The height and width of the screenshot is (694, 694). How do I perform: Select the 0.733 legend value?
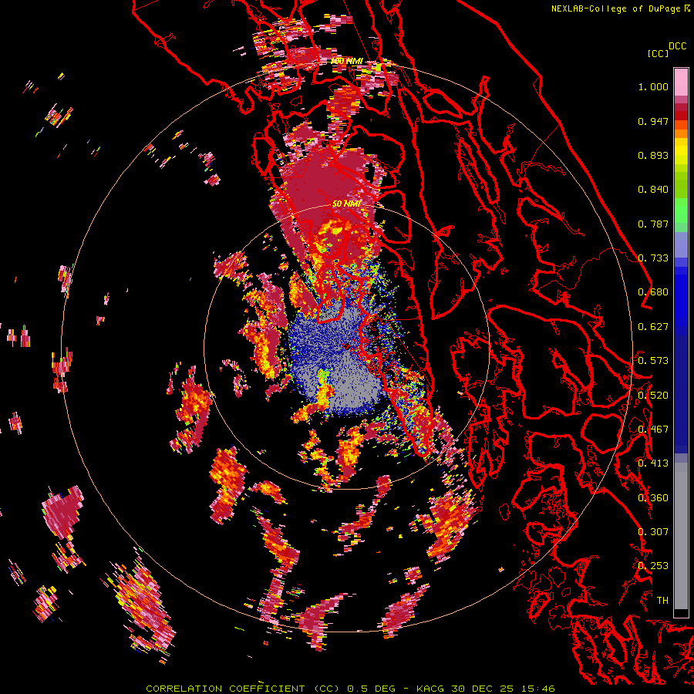point(653,258)
